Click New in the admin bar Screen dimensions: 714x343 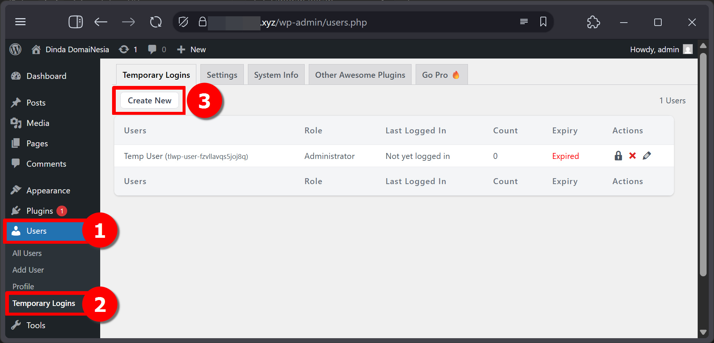(x=191, y=49)
